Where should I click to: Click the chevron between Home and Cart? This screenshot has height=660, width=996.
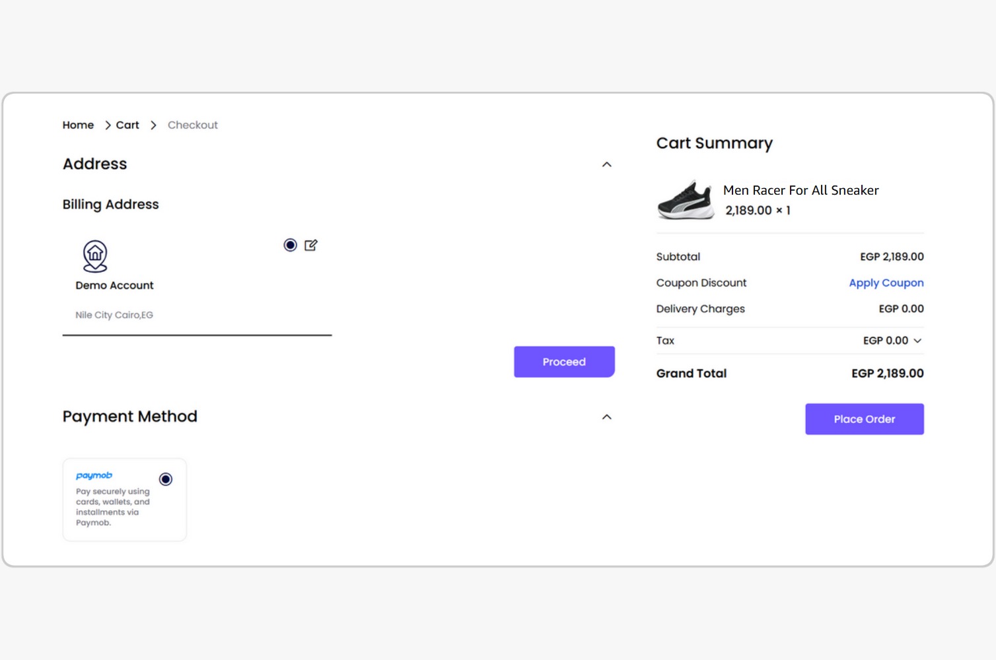pos(108,125)
